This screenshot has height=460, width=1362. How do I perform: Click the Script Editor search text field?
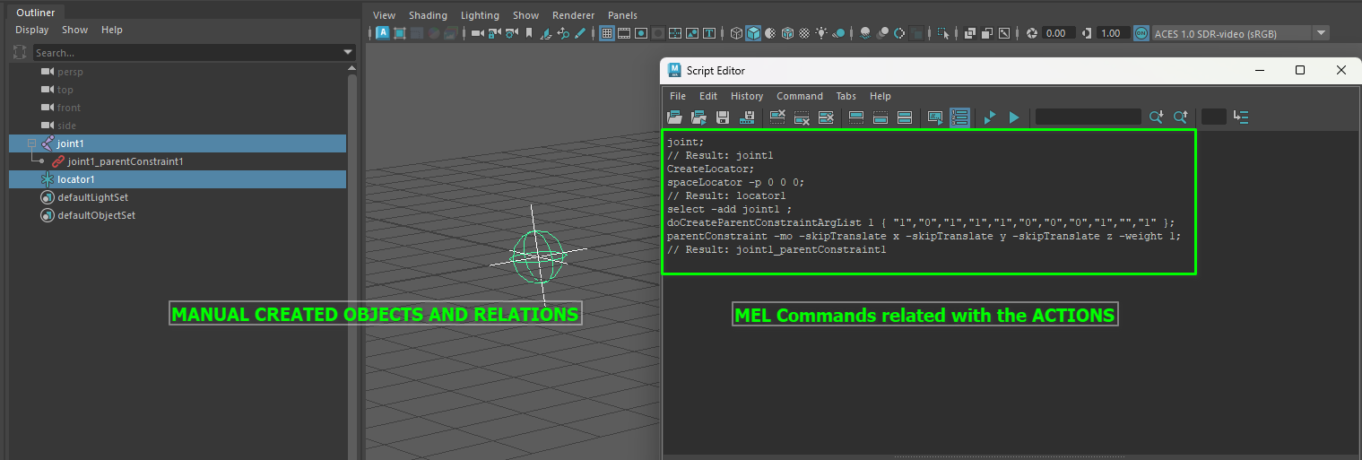click(x=1088, y=117)
